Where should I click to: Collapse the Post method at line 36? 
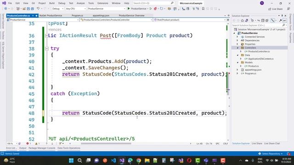[46, 36]
